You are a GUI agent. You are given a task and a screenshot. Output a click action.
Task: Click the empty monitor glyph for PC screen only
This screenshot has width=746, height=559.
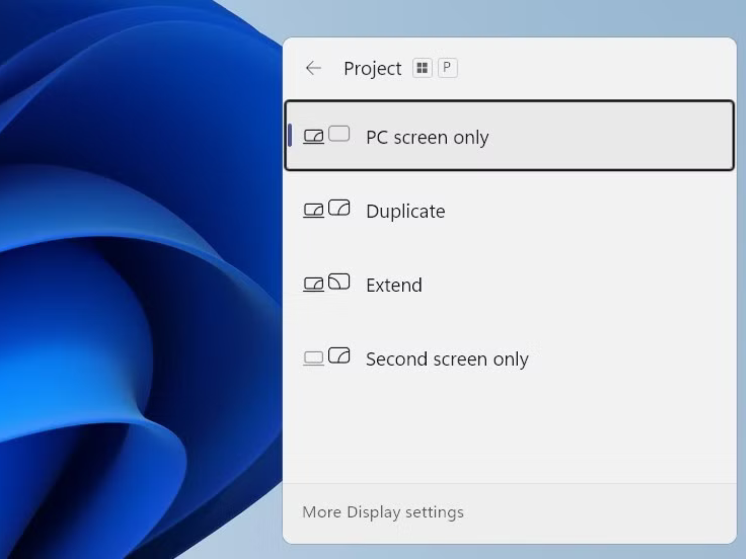coord(339,134)
